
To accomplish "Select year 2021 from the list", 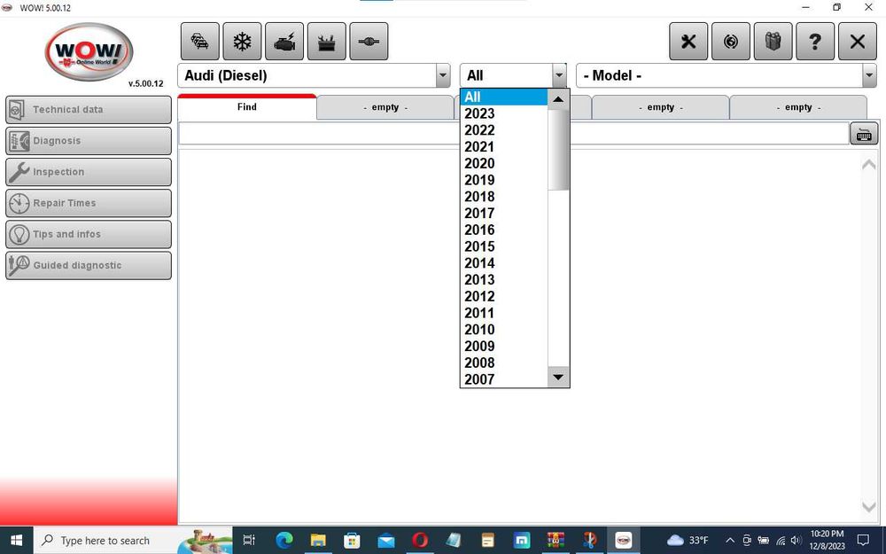I will point(504,147).
